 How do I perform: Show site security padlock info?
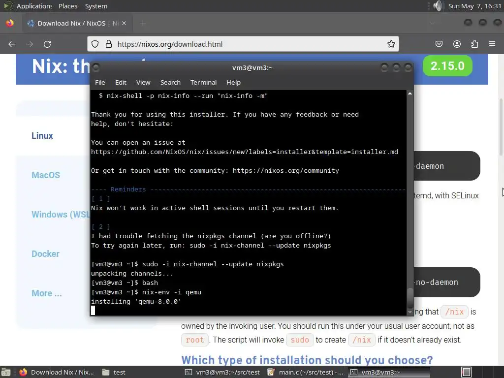(109, 44)
